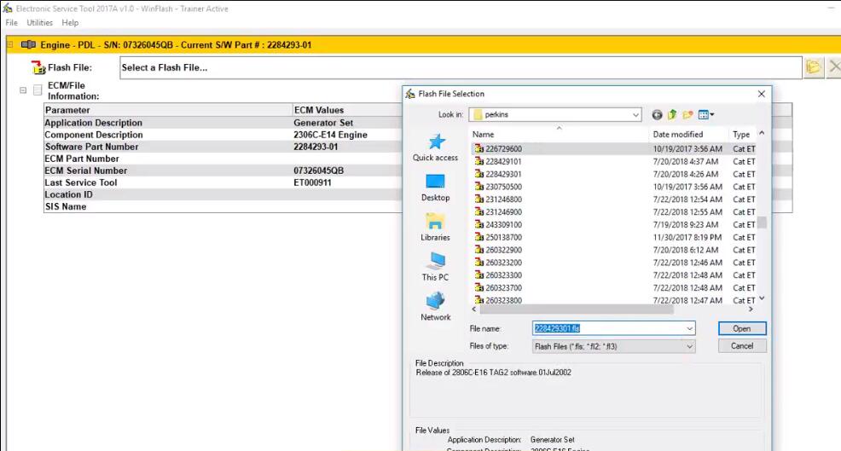Click the ET000911 value cell
The width and height of the screenshot is (841, 451).
(x=312, y=182)
